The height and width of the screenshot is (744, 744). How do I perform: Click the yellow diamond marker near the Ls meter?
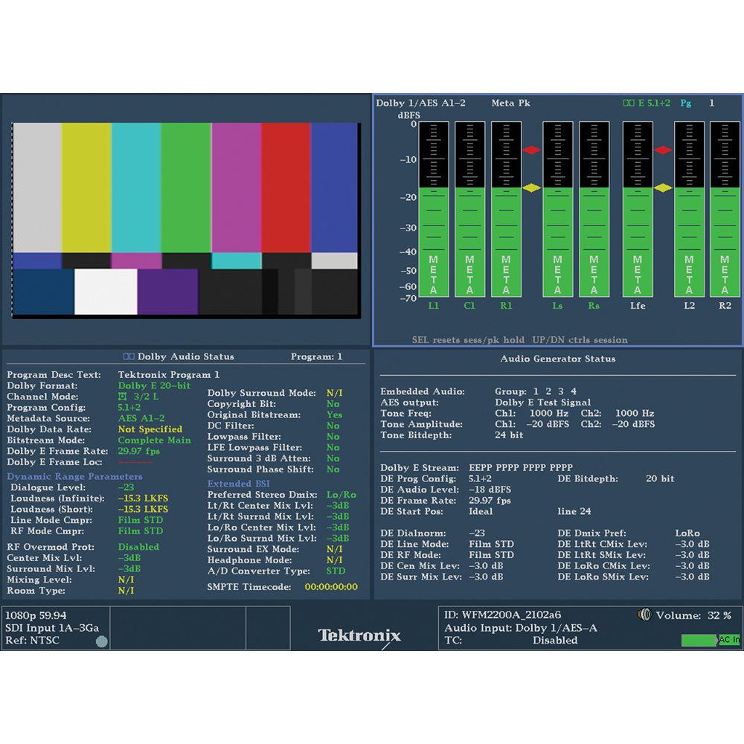tap(531, 188)
